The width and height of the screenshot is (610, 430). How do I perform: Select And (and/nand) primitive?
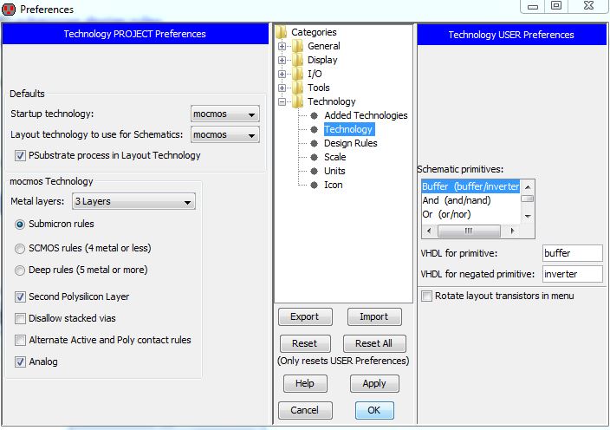pos(470,200)
